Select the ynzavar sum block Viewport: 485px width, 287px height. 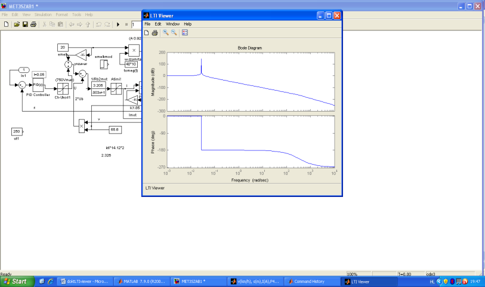click(68, 64)
